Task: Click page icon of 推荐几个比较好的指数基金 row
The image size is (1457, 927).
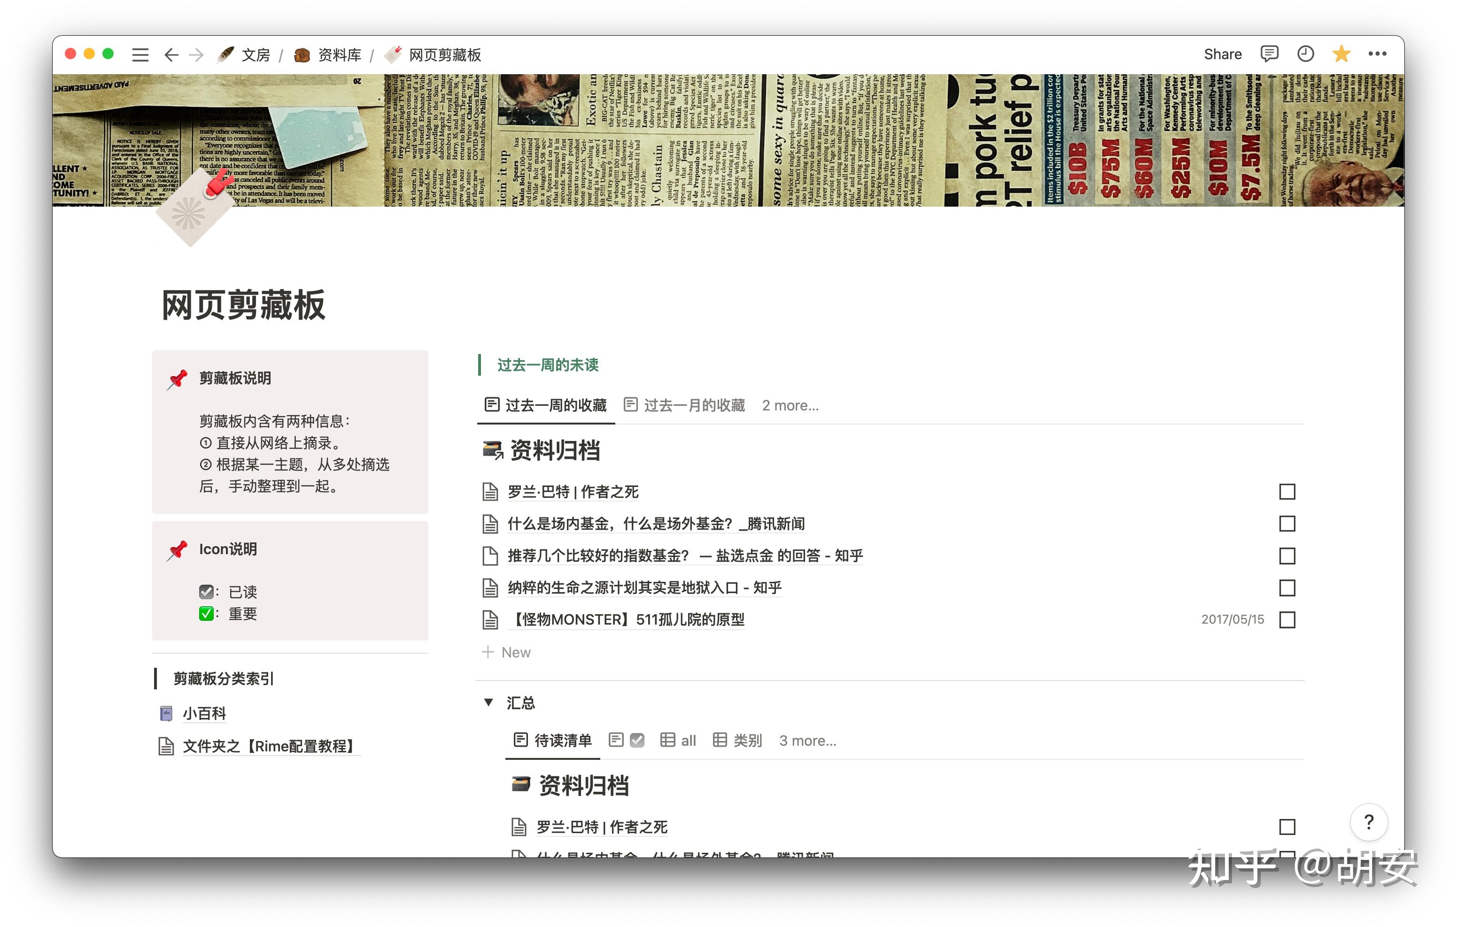Action: [x=489, y=556]
